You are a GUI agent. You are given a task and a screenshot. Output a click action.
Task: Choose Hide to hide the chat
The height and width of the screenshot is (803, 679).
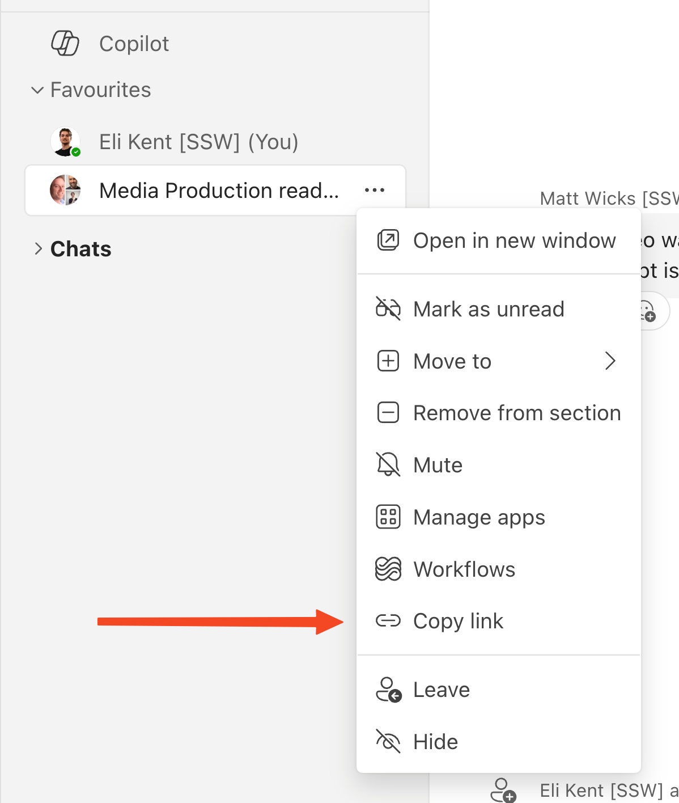pos(499,742)
